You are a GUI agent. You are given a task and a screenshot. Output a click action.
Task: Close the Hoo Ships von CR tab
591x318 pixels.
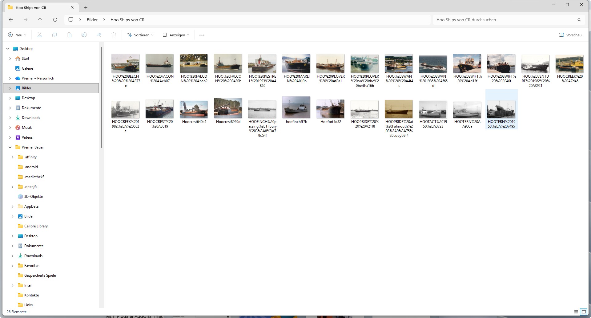(x=72, y=7)
